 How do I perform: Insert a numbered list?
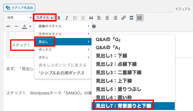pos(83,18)
